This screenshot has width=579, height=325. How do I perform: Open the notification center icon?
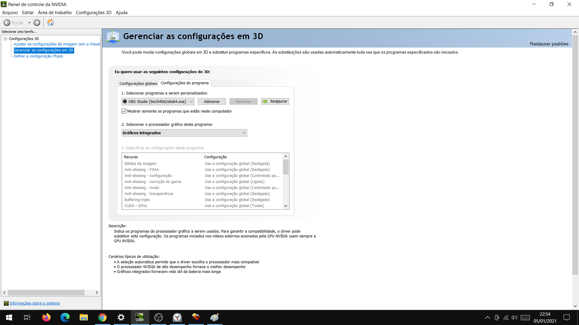(x=567, y=317)
